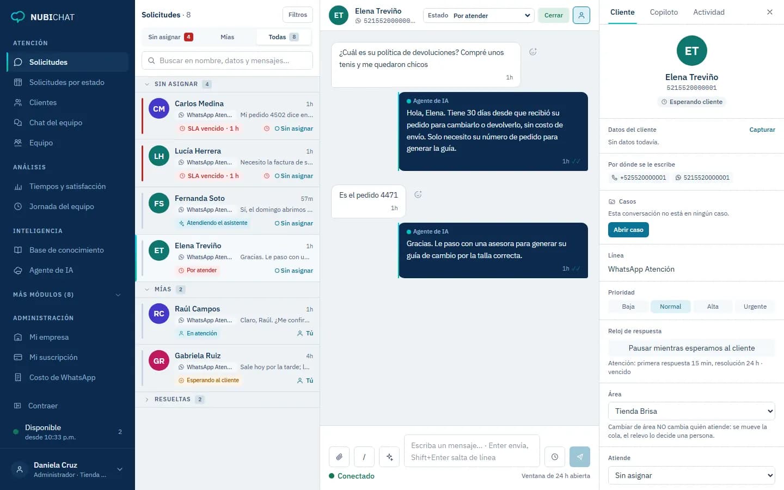Click the attach file paperclip icon
This screenshot has width=784, height=490.
(x=339, y=457)
